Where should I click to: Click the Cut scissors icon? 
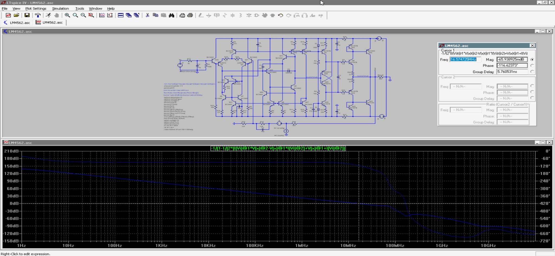click(x=147, y=15)
